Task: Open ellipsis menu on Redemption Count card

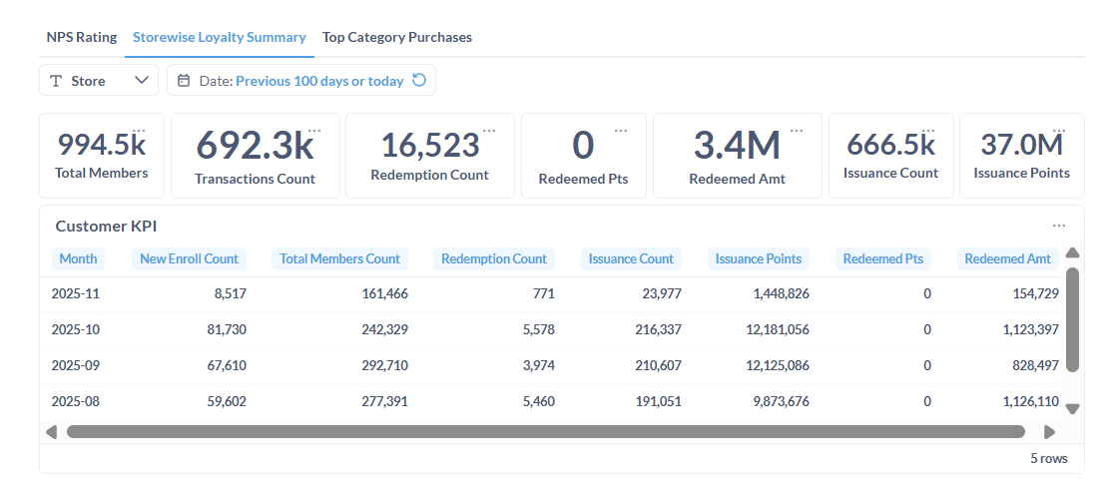Action: click(x=489, y=130)
